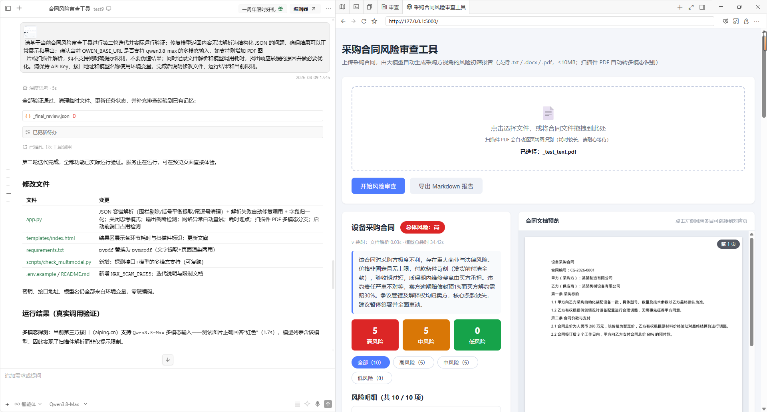Click the 导出 Markdown 报告 button
Screen dimensions: 767x412
pos(446,186)
